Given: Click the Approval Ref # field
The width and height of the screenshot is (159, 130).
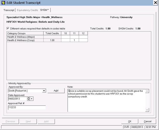Looking at the screenshot, I should coord(27,108).
